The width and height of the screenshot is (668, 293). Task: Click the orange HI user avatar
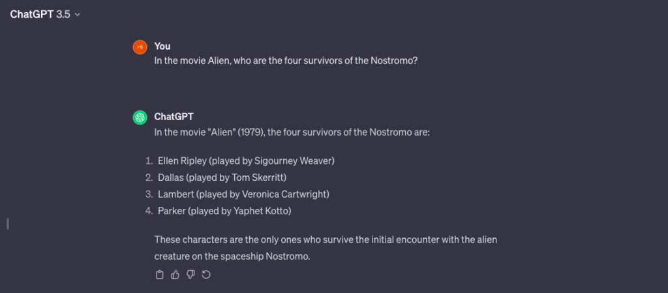tap(140, 47)
